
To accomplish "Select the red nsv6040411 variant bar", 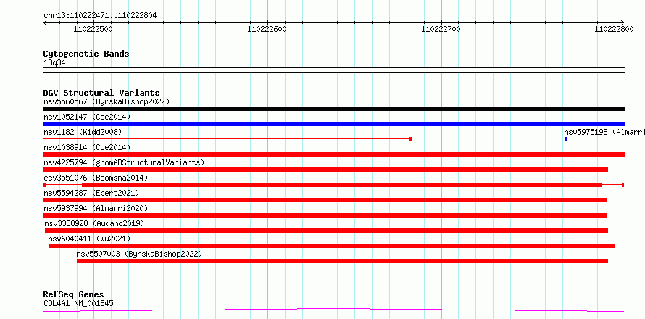I will [x=331, y=246].
